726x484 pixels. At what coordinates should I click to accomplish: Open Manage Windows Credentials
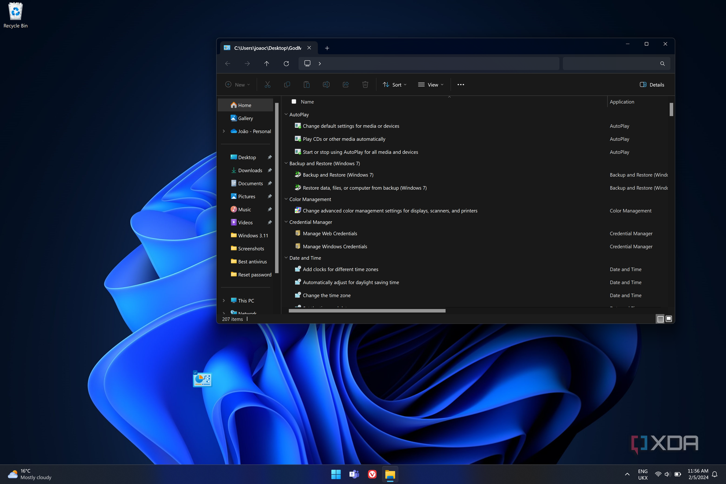point(335,246)
